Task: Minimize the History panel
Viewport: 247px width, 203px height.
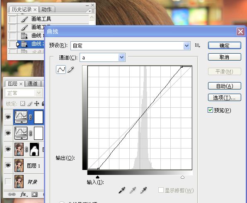Action: tap(87, 5)
